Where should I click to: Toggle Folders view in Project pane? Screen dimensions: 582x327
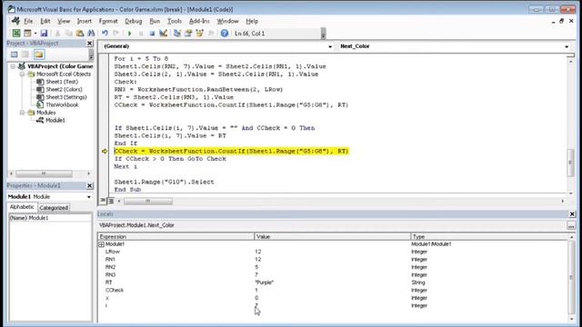tap(39, 54)
